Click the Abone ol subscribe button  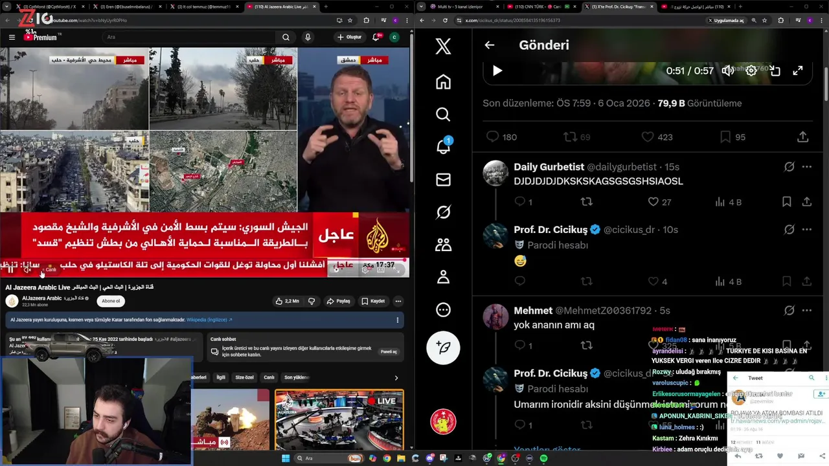coord(111,301)
